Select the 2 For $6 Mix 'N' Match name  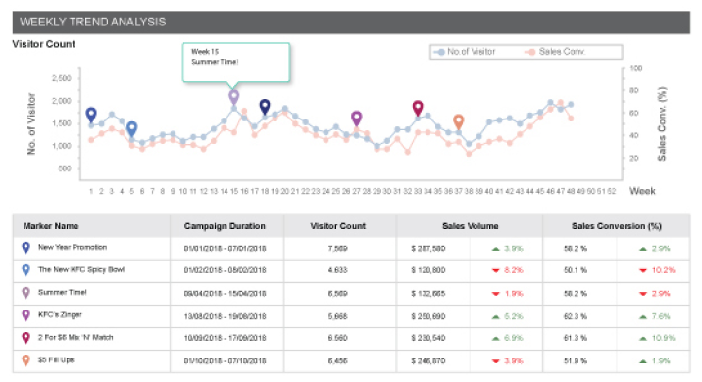point(75,338)
